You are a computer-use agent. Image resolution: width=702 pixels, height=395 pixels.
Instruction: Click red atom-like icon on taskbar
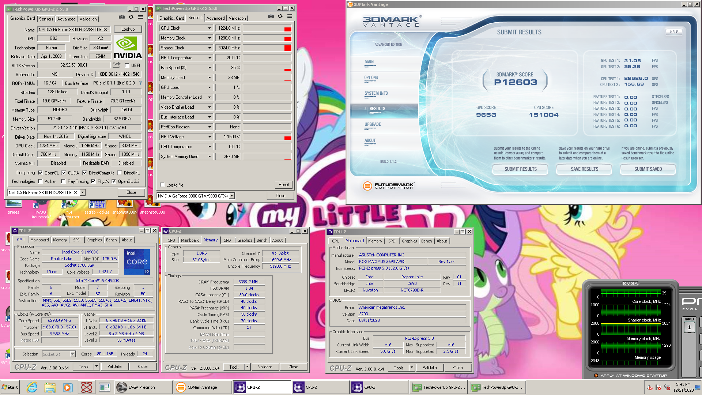pos(87,387)
